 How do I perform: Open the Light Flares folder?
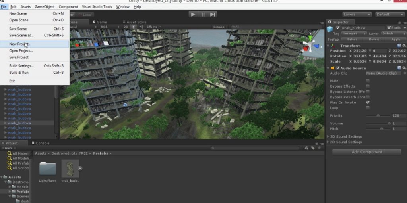click(x=48, y=169)
